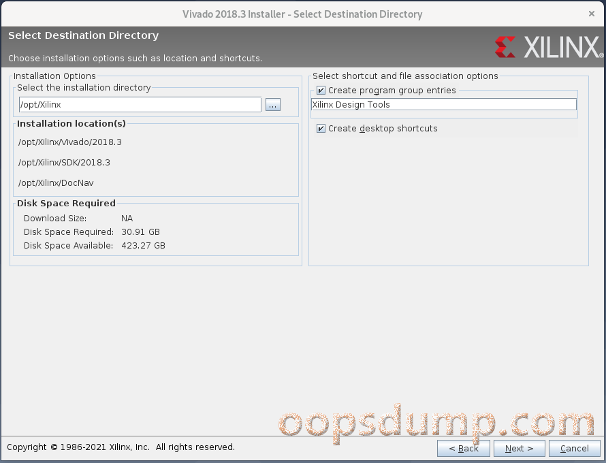Uncheck Create desktop shortcuts checkbox

pyautogui.click(x=321, y=128)
